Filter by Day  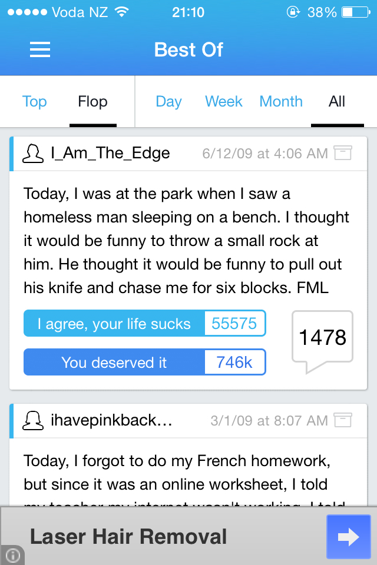168,101
